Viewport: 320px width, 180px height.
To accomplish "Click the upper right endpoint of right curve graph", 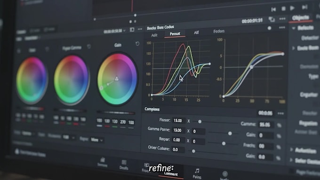I will 283,54.
